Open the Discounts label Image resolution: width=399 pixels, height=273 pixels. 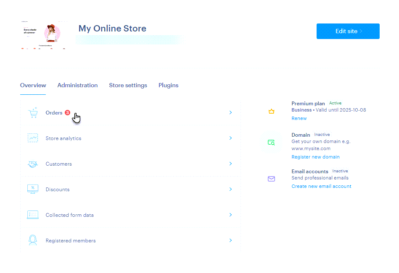point(58,190)
